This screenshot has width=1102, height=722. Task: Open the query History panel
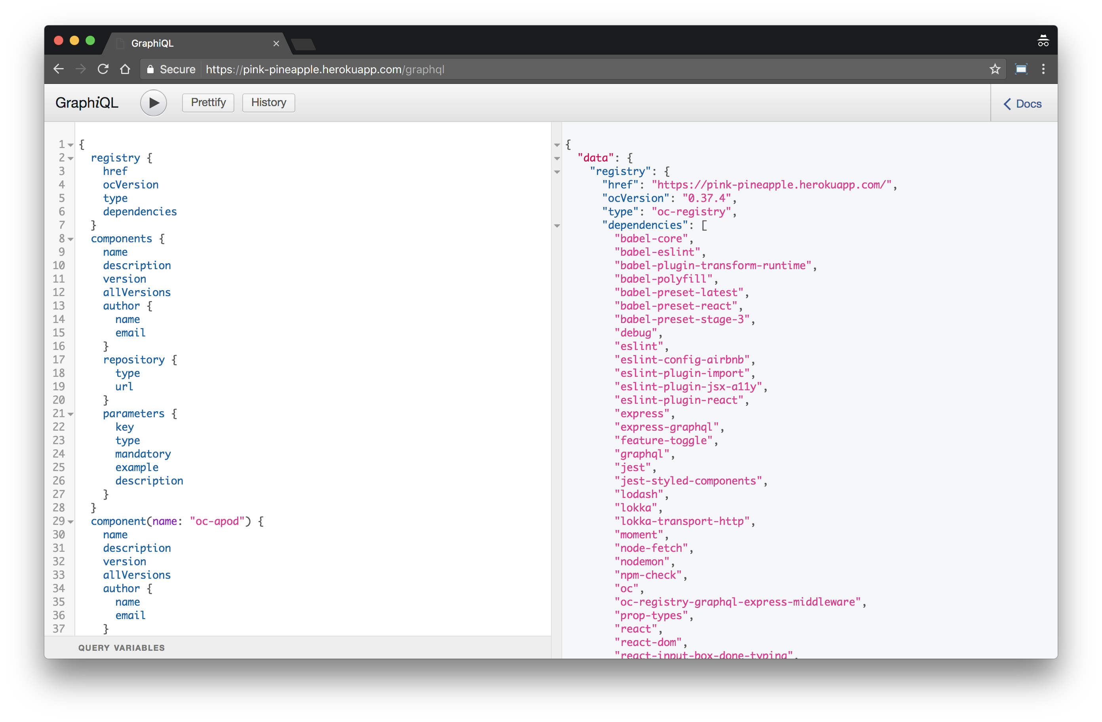click(x=268, y=103)
